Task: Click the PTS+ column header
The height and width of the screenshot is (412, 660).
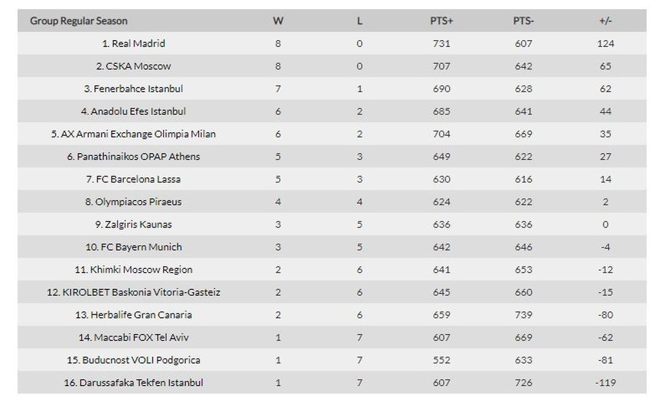Action: click(x=442, y=21)
